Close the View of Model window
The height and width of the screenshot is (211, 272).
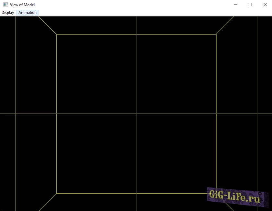point(265,5)
